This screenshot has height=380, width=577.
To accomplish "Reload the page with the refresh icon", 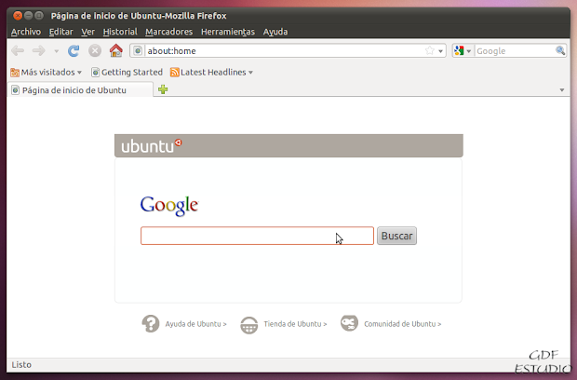I will (x=74, y=50).
